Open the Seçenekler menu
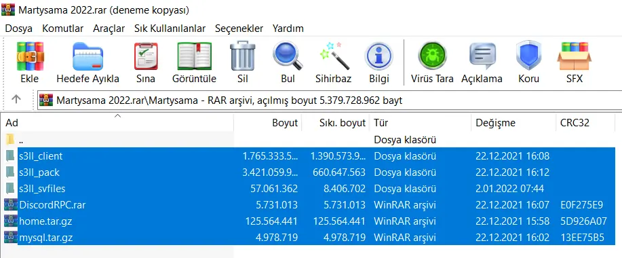 (239, 29)
